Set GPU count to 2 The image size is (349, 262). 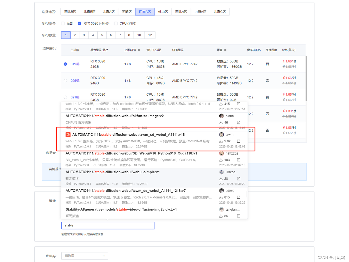tap(75, 35)
